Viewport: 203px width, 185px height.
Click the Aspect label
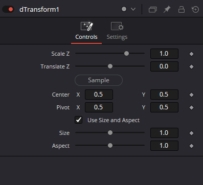[x=61, y=146]
